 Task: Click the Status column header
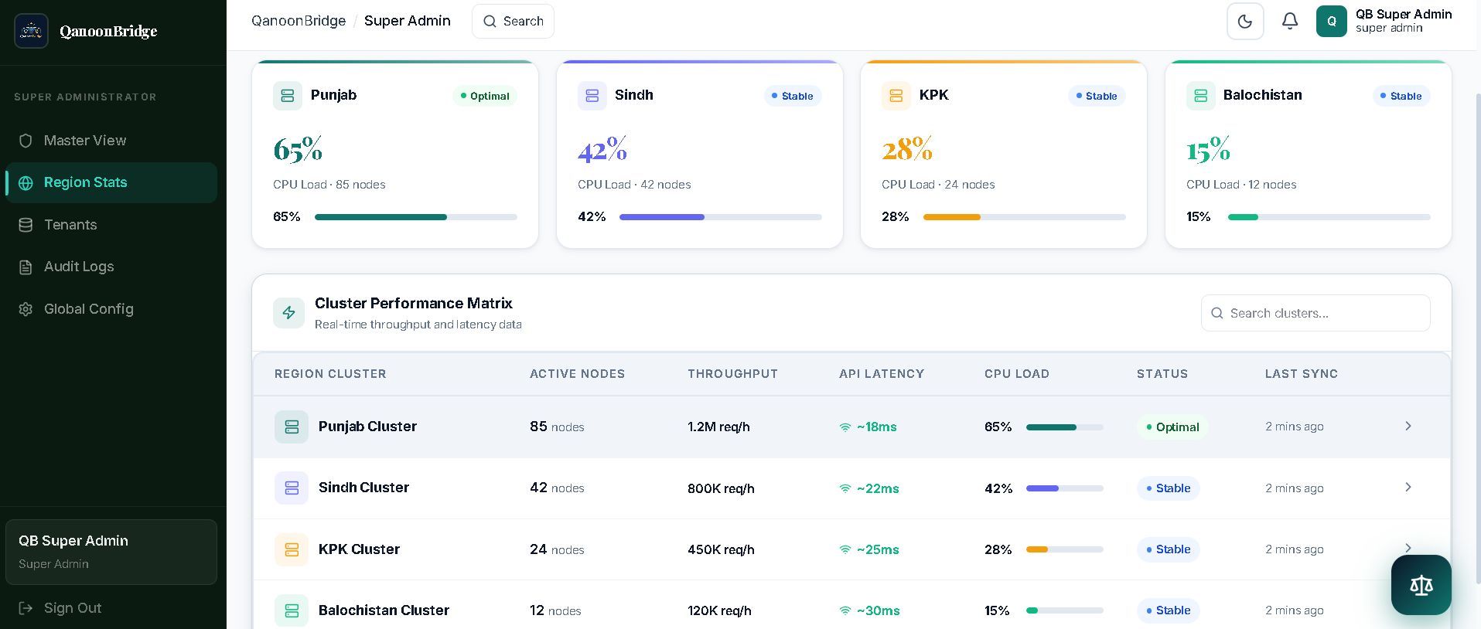pos(1162,374)
